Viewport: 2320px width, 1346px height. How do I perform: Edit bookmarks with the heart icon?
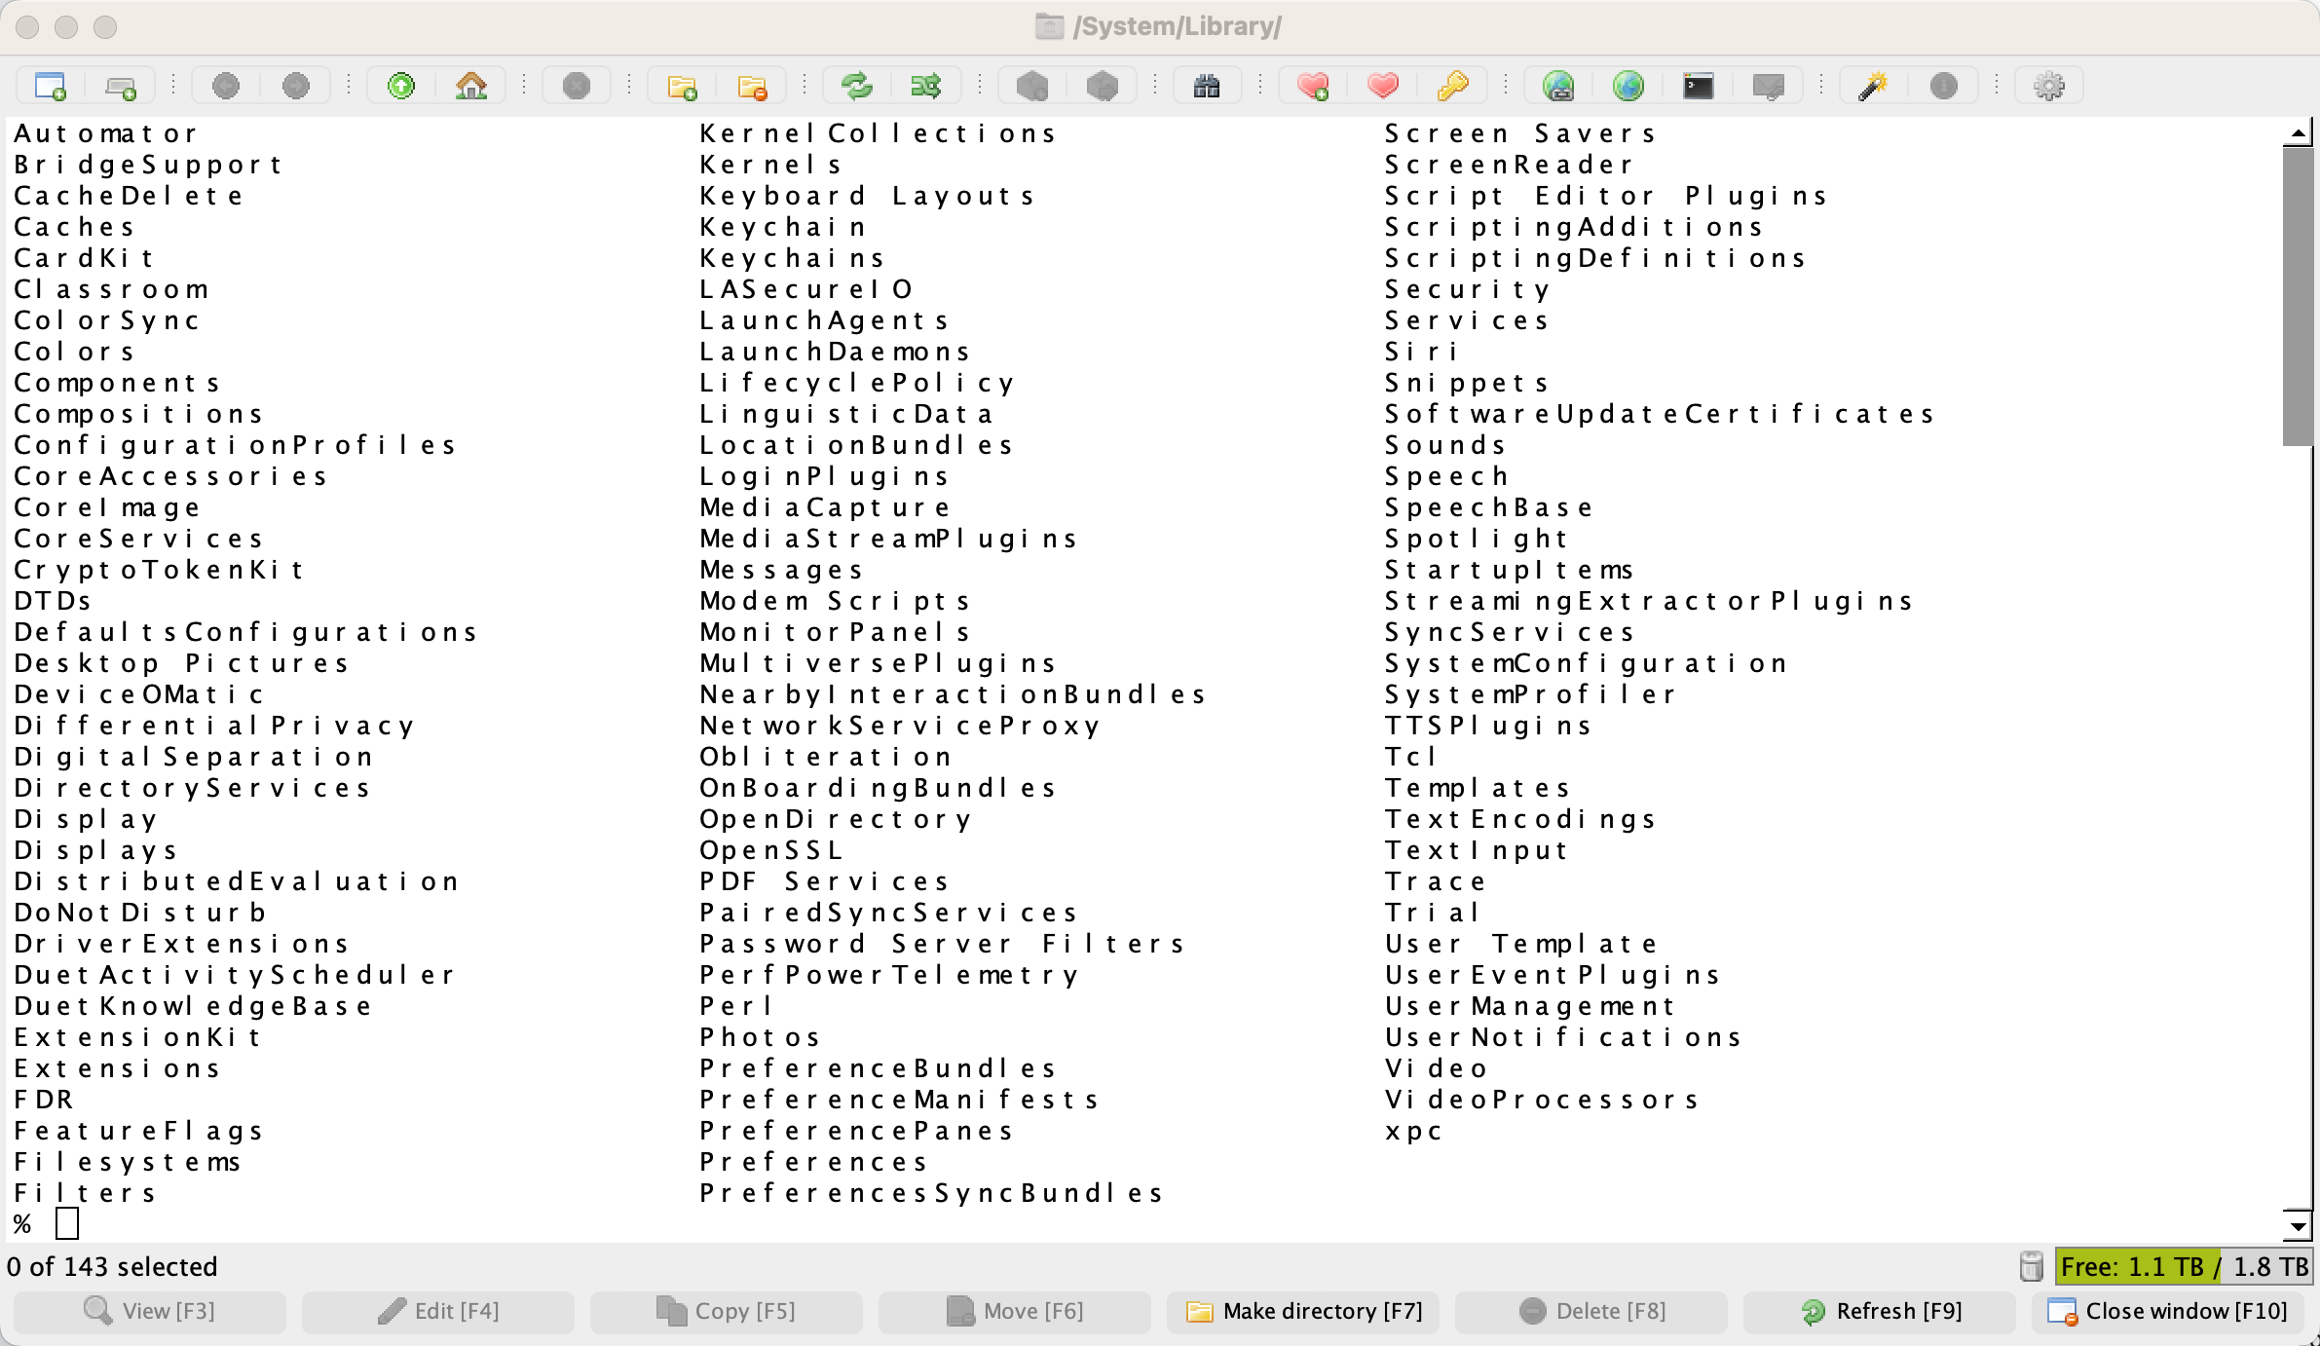(x=1384, y=86)
